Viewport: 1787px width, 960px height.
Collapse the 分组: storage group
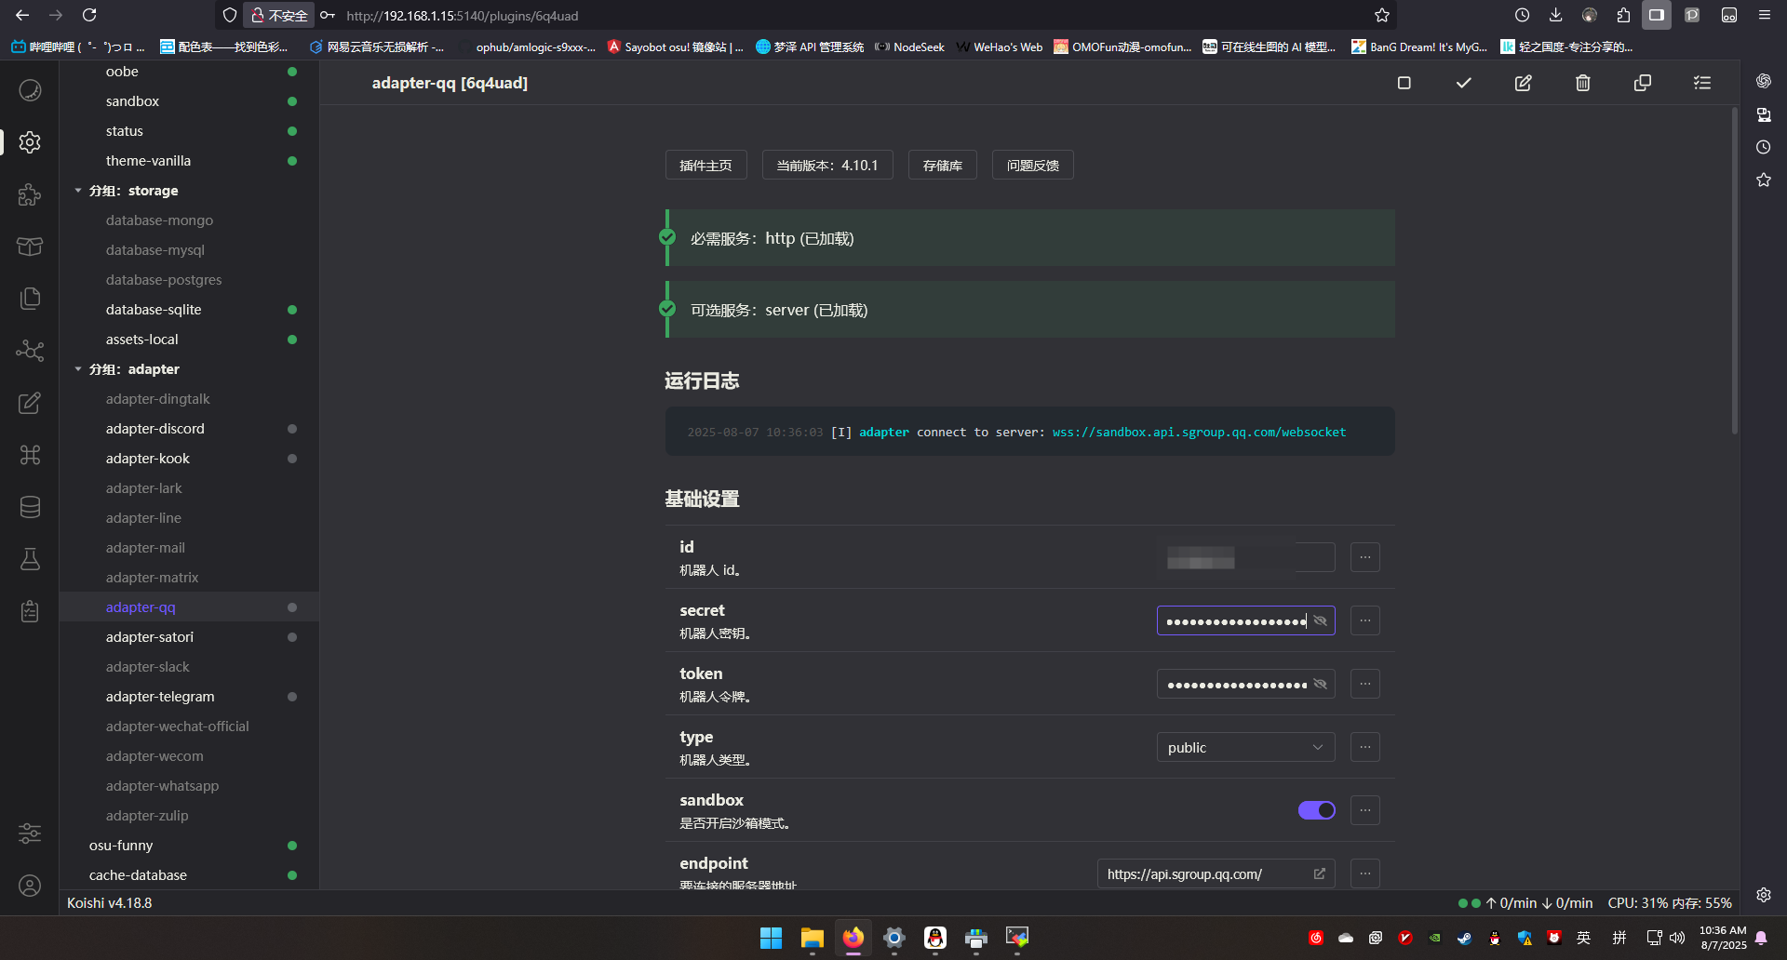tap(78, 191)
